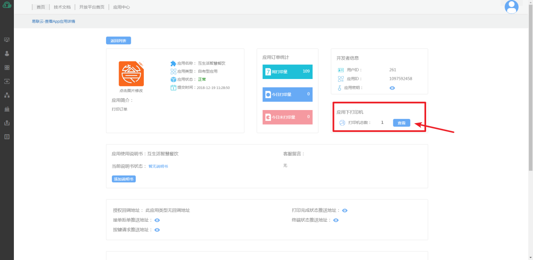This screenshot has height=260, width=533.
Task: Click the 添加说明书 button
Action: point(124,179)
